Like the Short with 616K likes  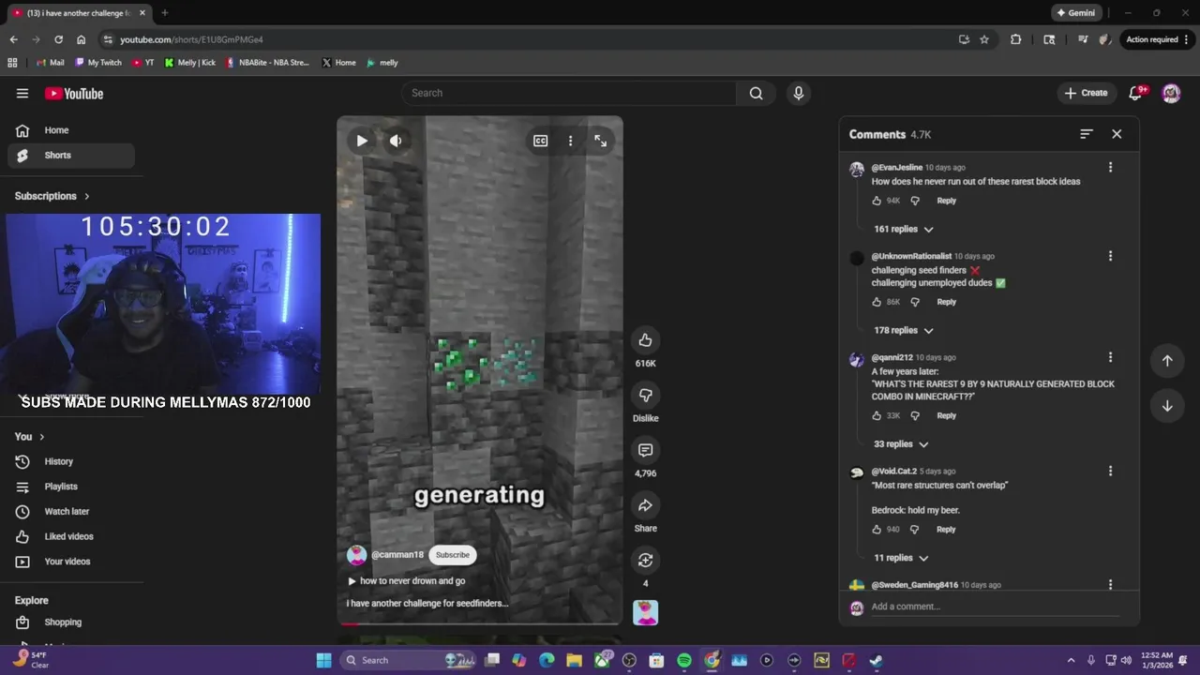coord(645,340)
